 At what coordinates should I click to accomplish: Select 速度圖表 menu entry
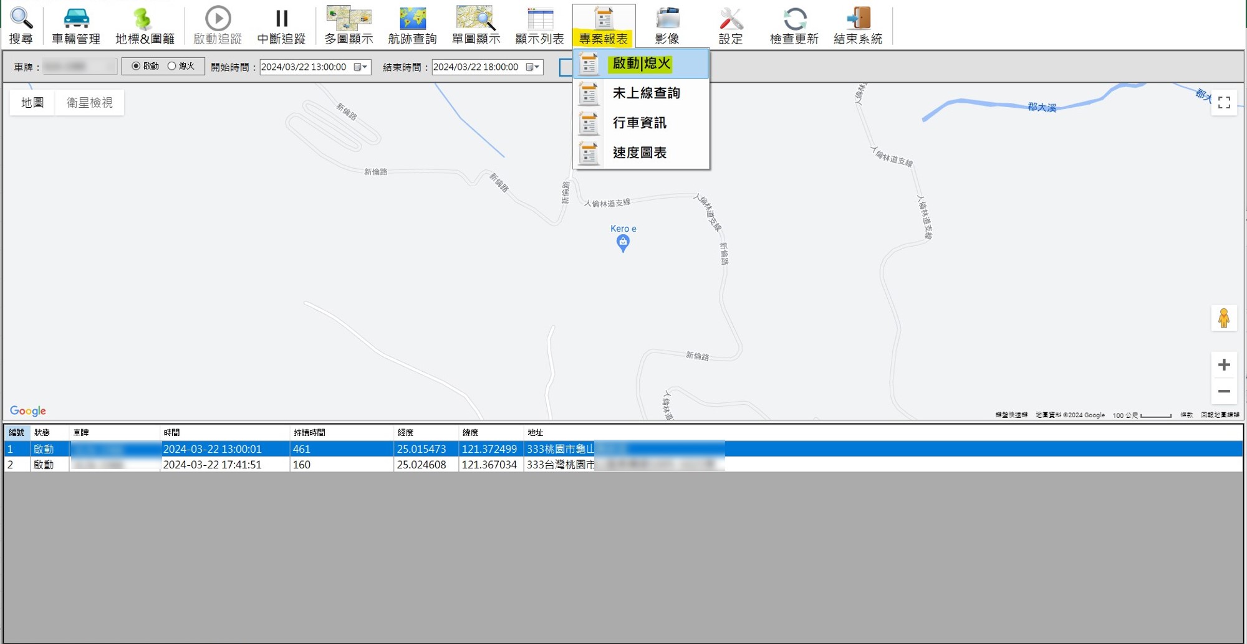pos(641,153)
